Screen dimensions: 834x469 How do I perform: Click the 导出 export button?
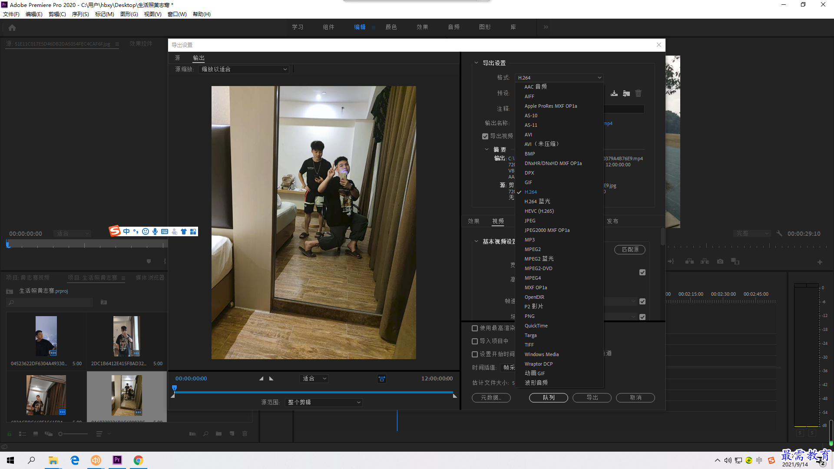coord(592,398)
